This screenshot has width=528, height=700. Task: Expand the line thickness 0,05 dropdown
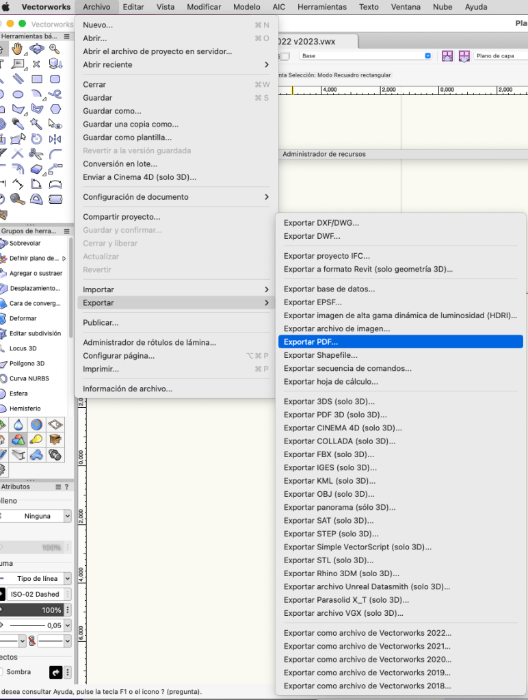coord(67,625)
